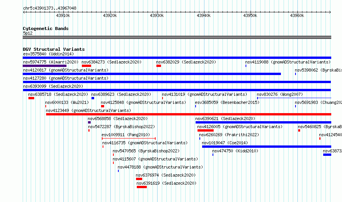Click the red marker under nsv5460825

click(299, 130)
